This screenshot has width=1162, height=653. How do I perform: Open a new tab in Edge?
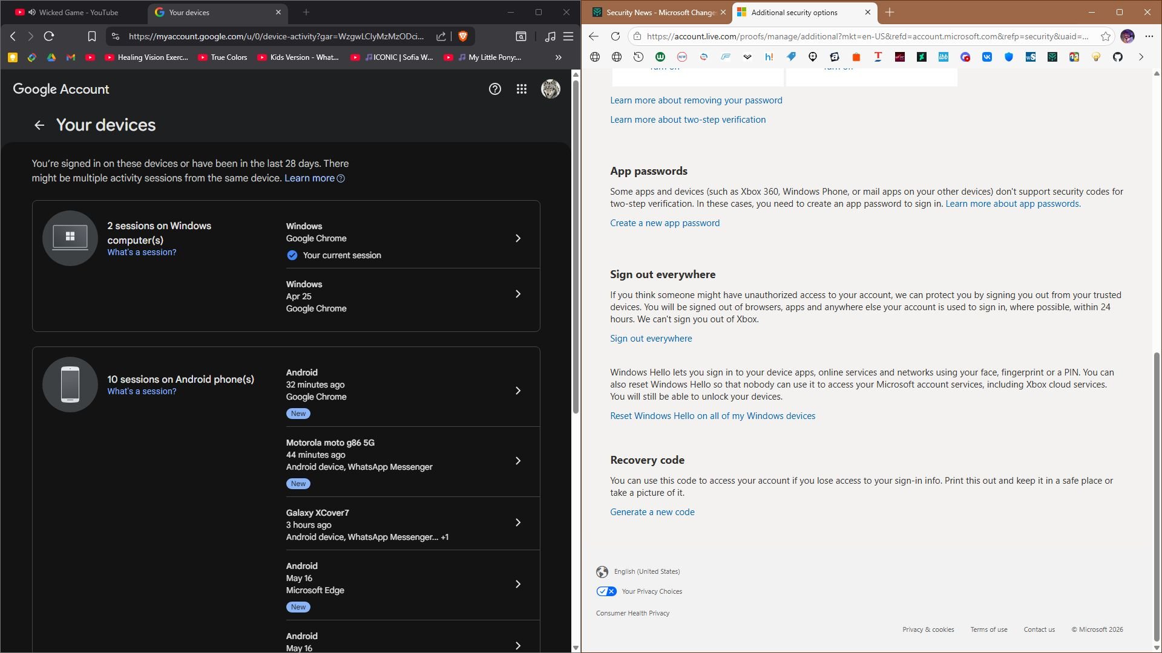890,12
